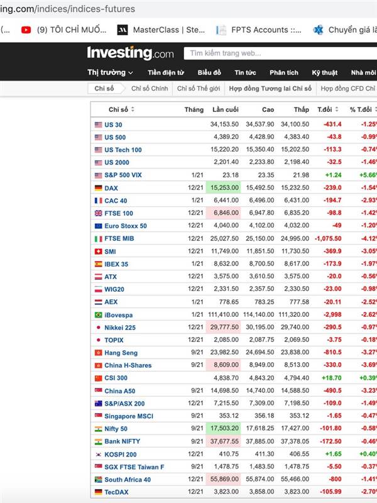
Task: Click the Australian flag beside S&P/ASX 200
Action: [x=99, y=403]
